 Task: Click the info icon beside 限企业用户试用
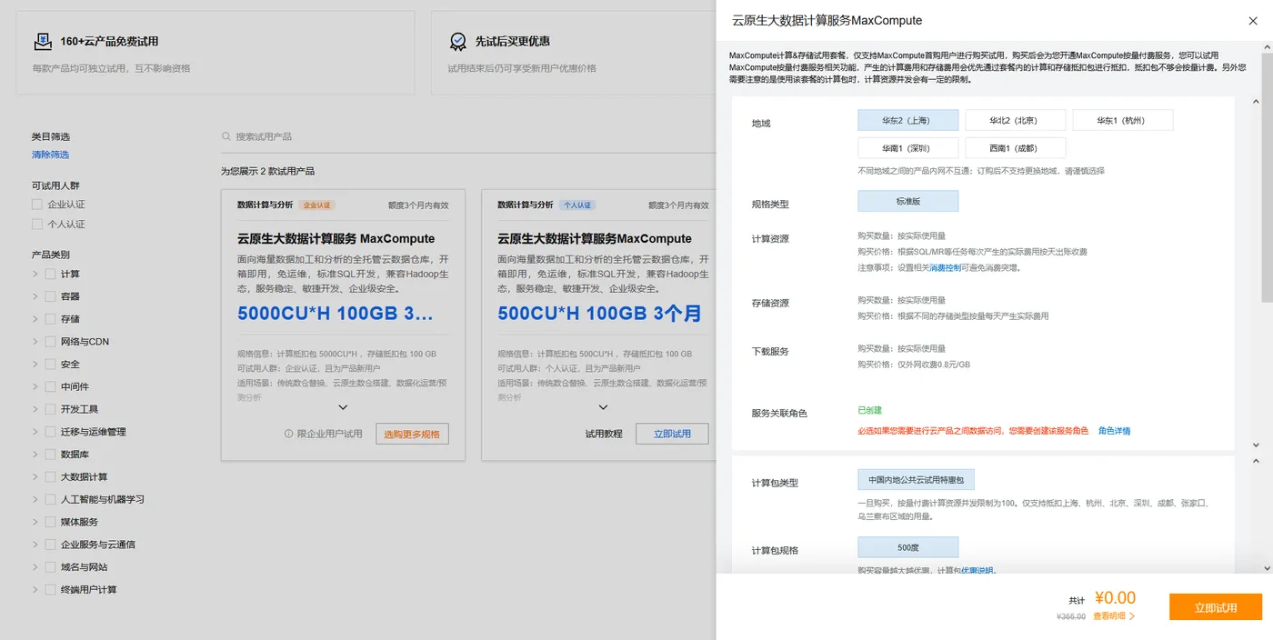[x=289, y=434]
